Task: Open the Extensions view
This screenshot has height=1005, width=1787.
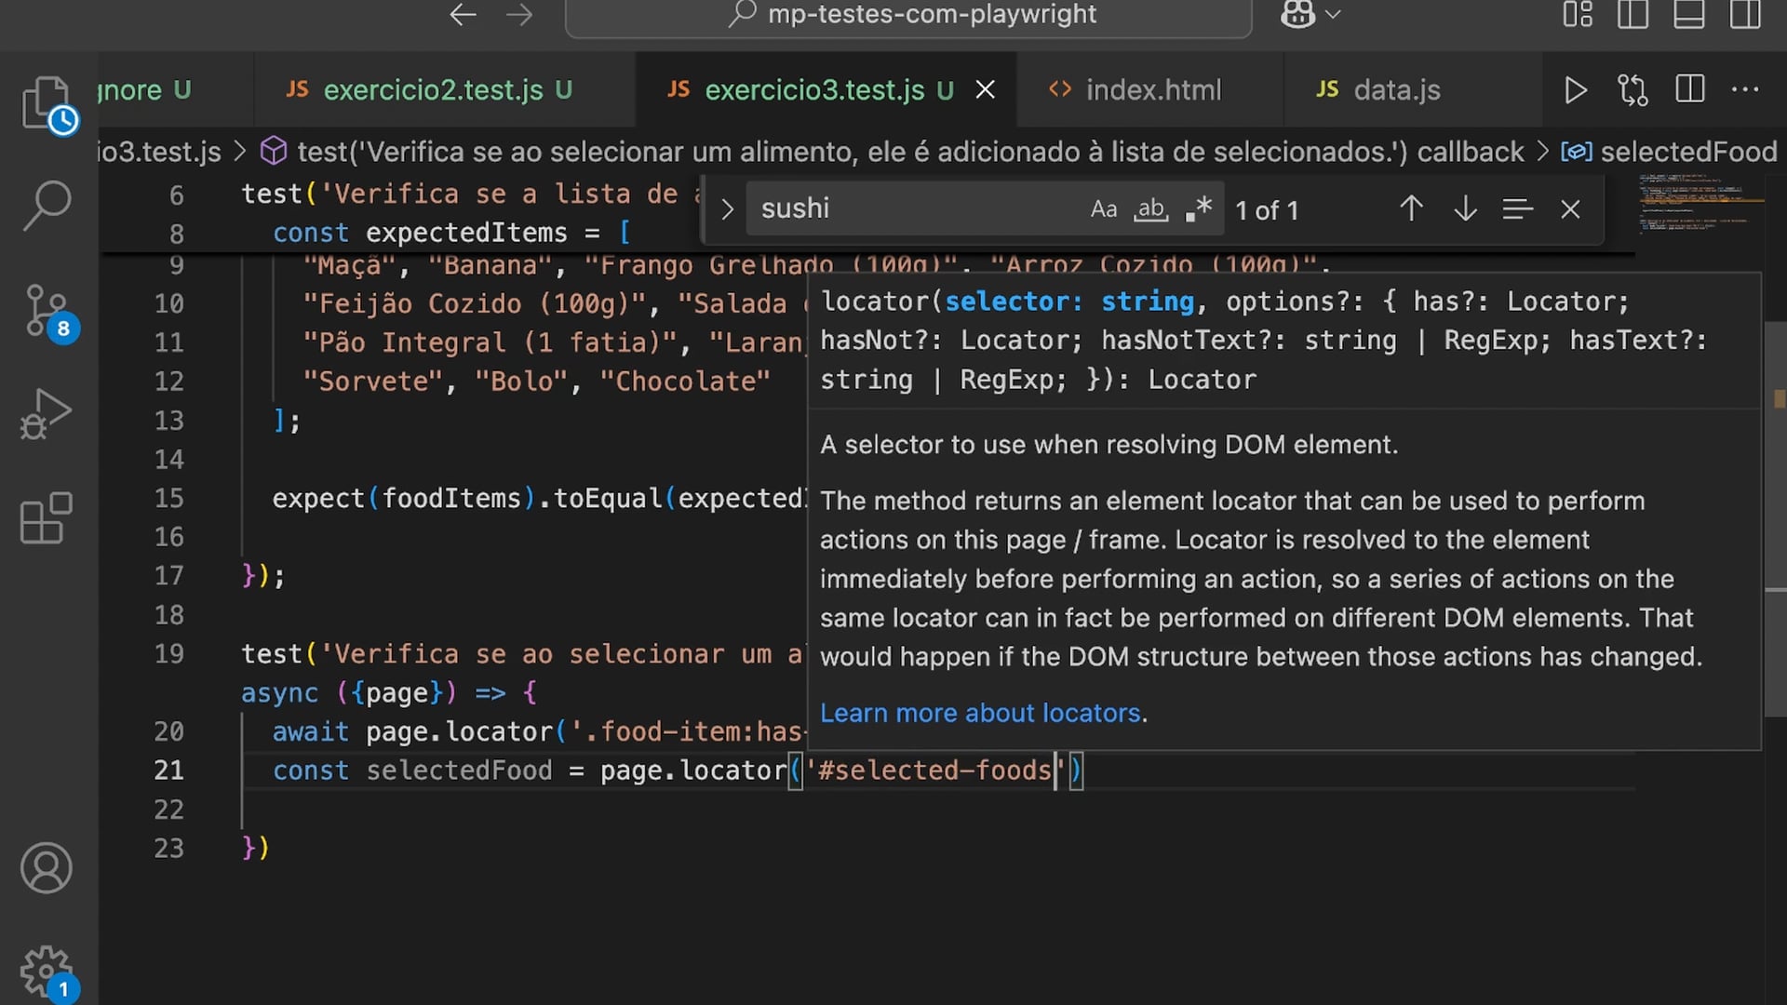Action: click(x=46, y=518)
